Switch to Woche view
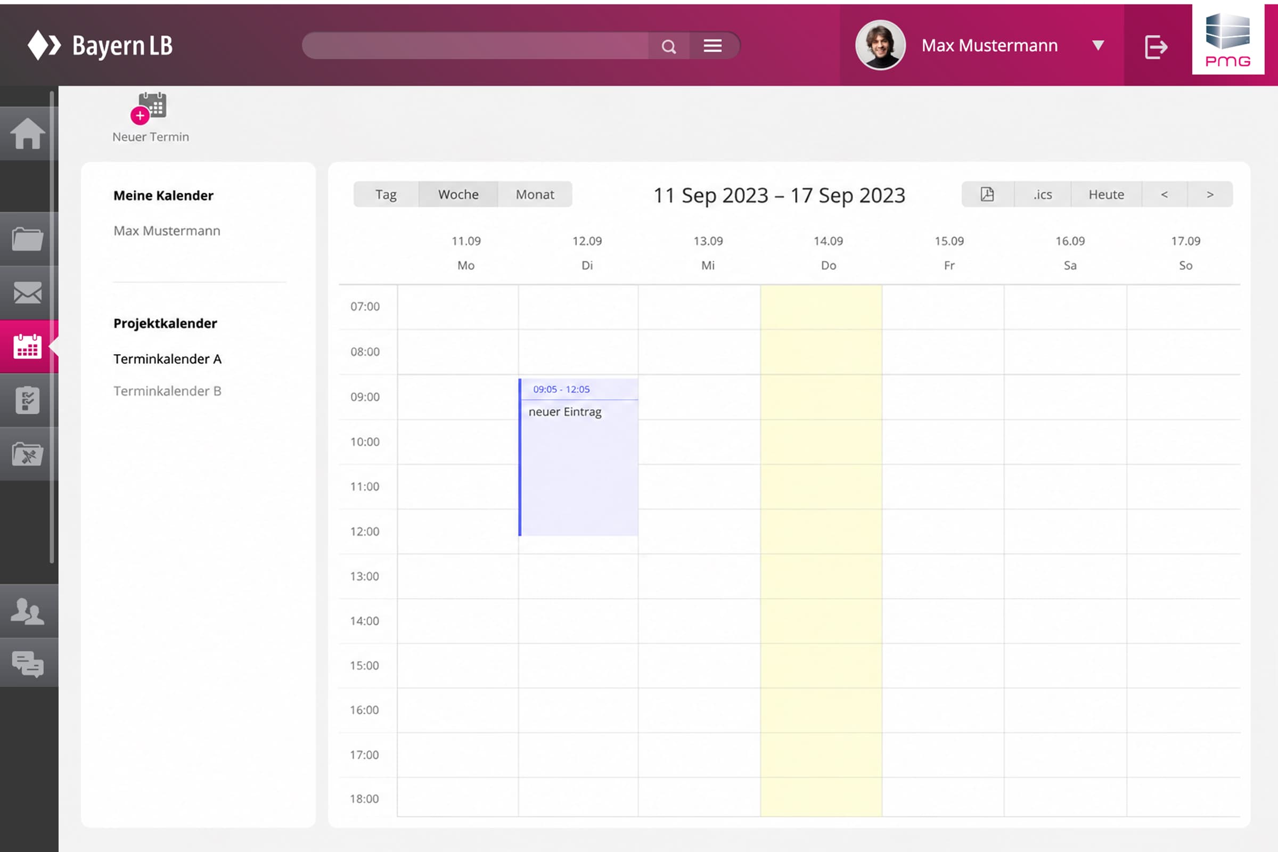 pyautogui.click(x=458, y=194)
